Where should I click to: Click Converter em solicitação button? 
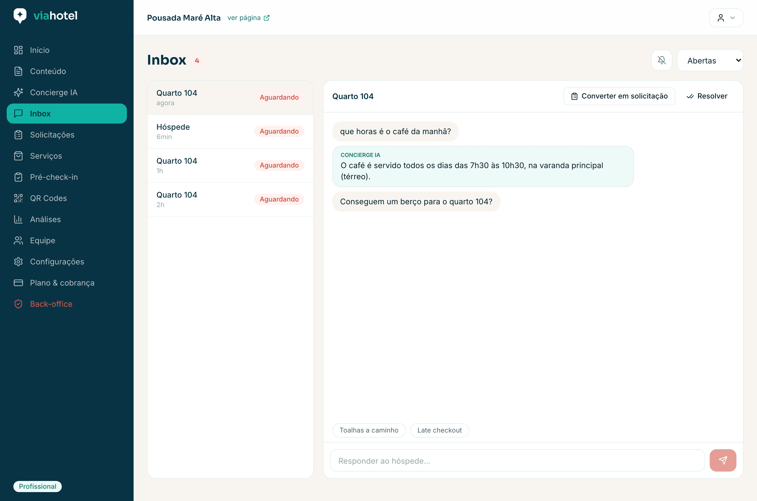pyautogui.click(x=619, y=96)
